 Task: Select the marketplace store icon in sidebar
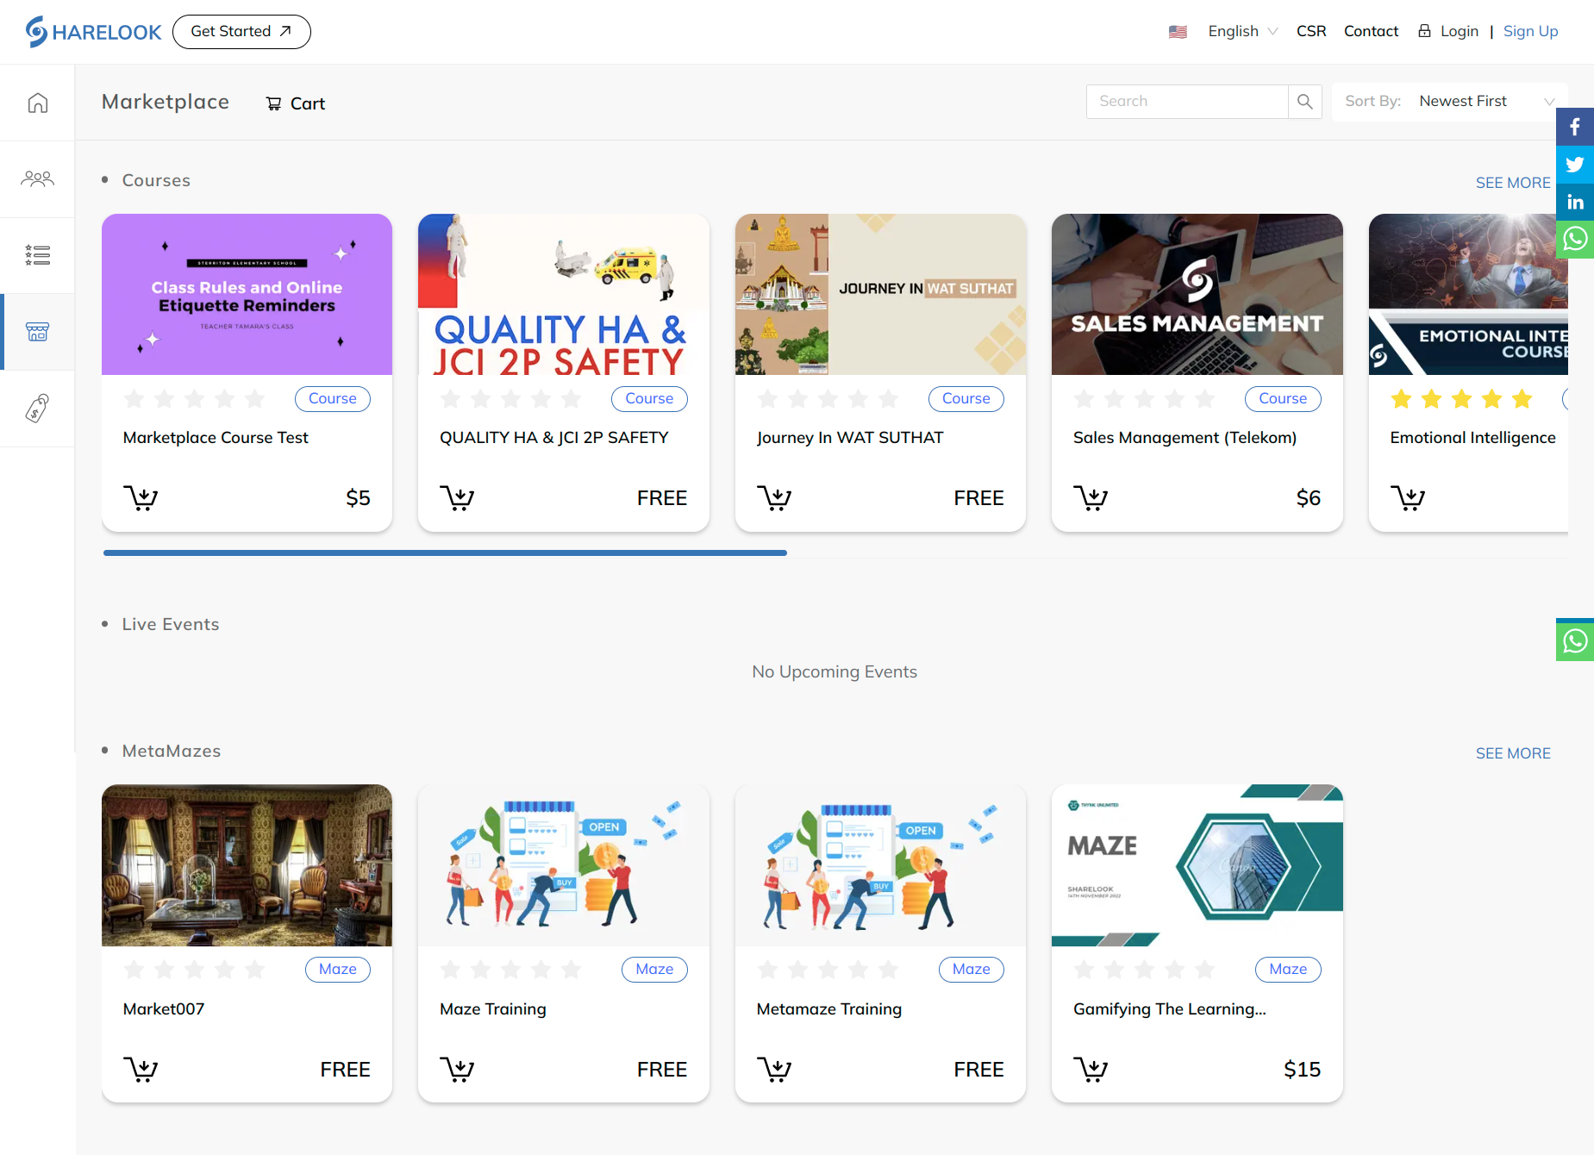pos(37,332)
